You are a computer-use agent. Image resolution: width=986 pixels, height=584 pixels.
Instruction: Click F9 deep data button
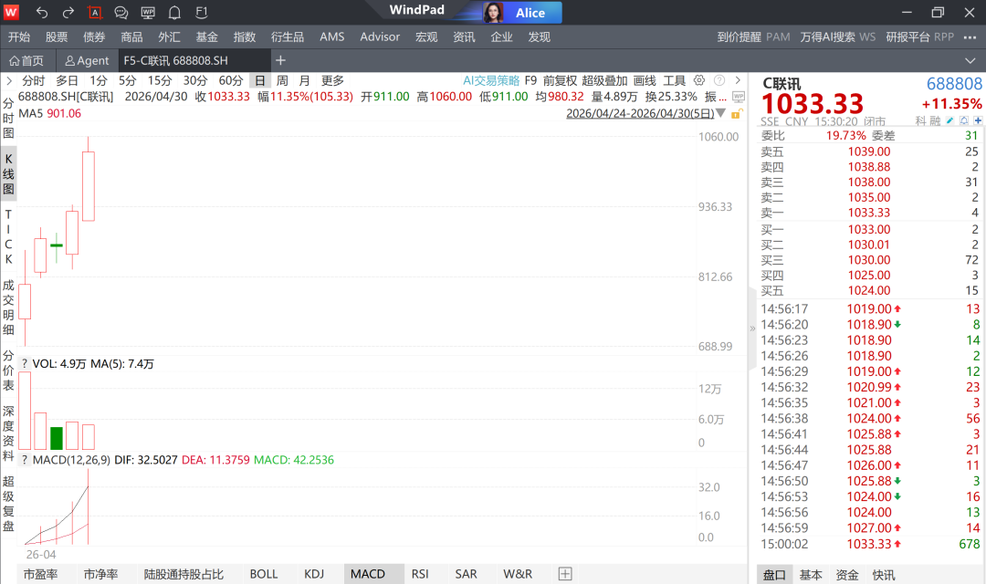point(530,80)
